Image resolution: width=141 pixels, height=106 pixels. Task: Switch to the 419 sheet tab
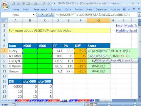(43, 100)
